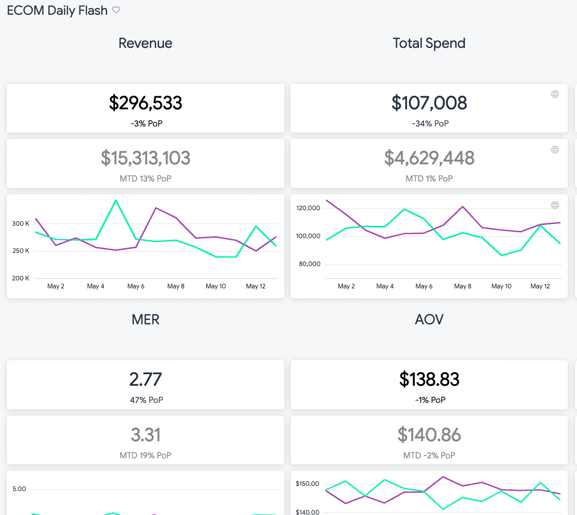
Task: Click the $107,008 spend value
Action: click(x=429, y=103)
